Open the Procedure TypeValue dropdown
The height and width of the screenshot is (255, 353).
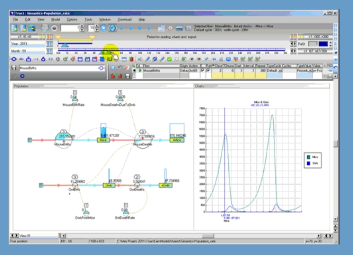pos(310,70)
